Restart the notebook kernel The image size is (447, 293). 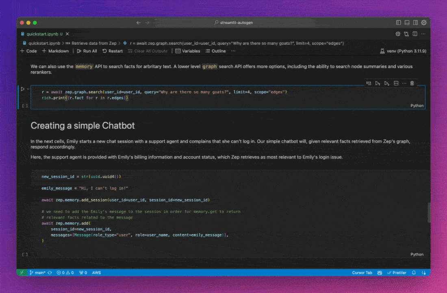[113, 51]
